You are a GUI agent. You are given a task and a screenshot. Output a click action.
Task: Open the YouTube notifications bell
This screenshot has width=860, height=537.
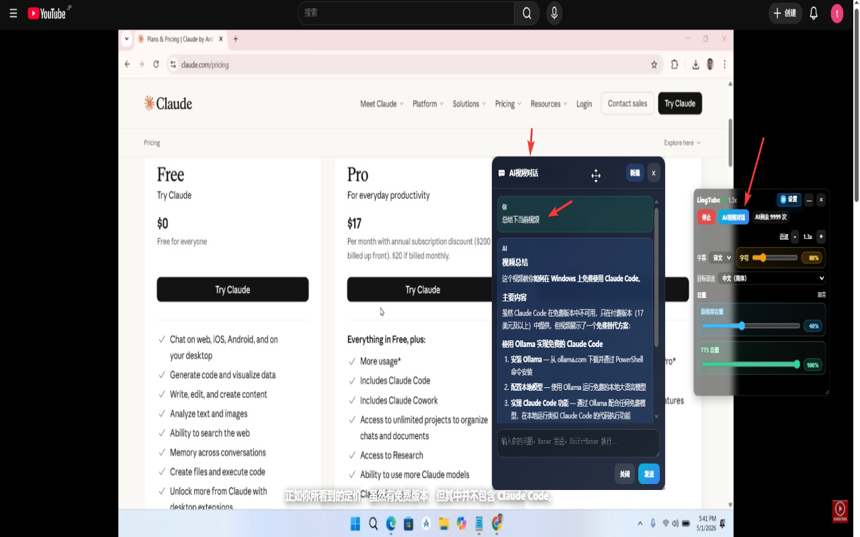coord(814,13)
